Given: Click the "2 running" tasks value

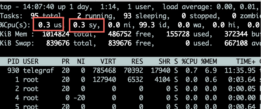Looking at the screenshot, I should pyautogui.click(x=95, y=16).
